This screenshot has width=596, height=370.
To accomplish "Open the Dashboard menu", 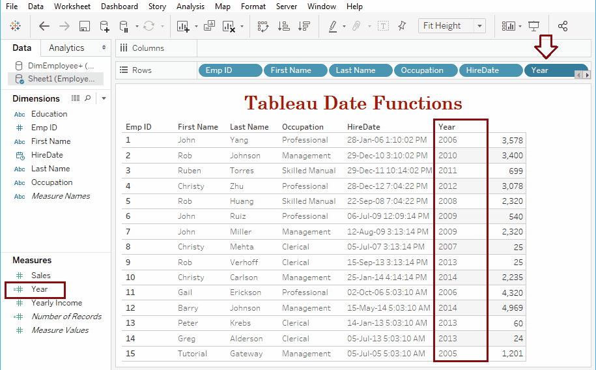I will 119,7.
